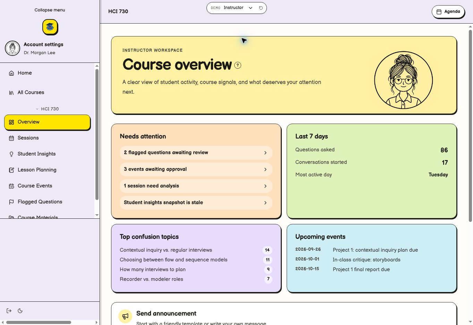Click the calendar icon in Agenda button

point(439,12)
